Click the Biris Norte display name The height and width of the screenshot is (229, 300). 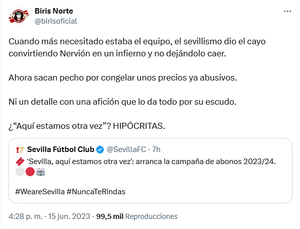[x=54, y=11]
